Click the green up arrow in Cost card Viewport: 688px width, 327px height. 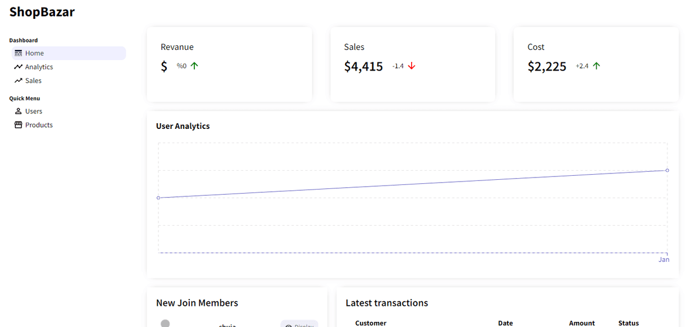point(596,66)
